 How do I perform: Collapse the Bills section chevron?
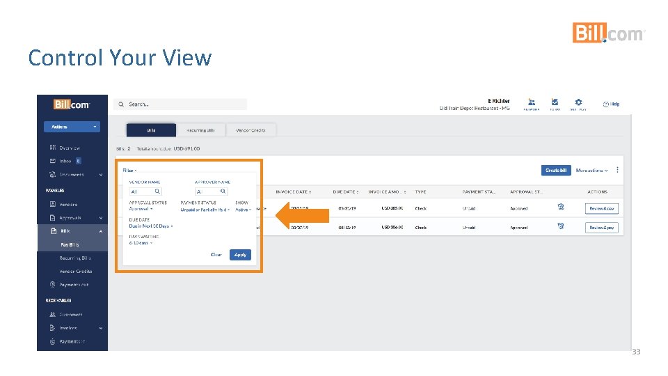click(x=101, y=231)
